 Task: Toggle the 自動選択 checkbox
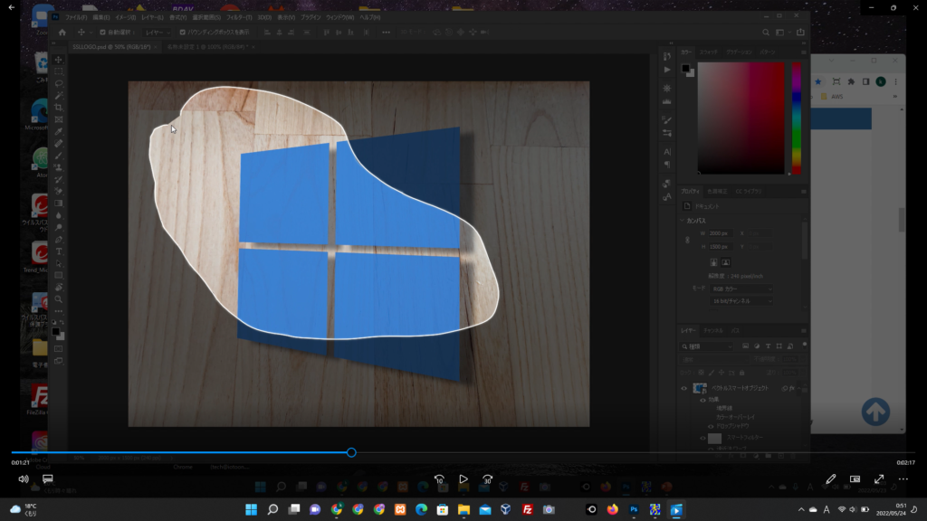tap(102, 33)
